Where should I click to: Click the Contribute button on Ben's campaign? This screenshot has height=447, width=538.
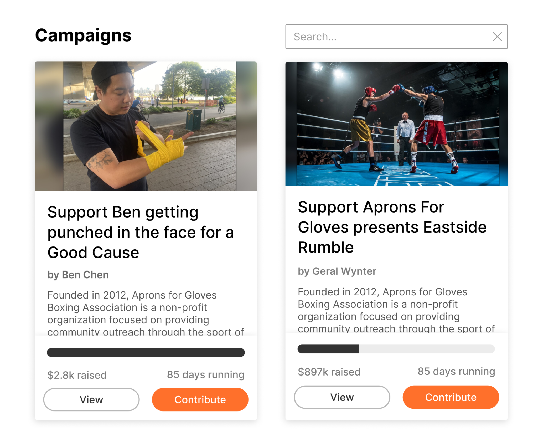(x=200, y=399)
